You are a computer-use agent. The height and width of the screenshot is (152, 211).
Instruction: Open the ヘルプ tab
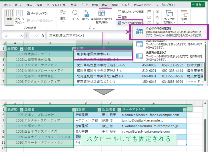pyautogui.click(x=125, y=5)
